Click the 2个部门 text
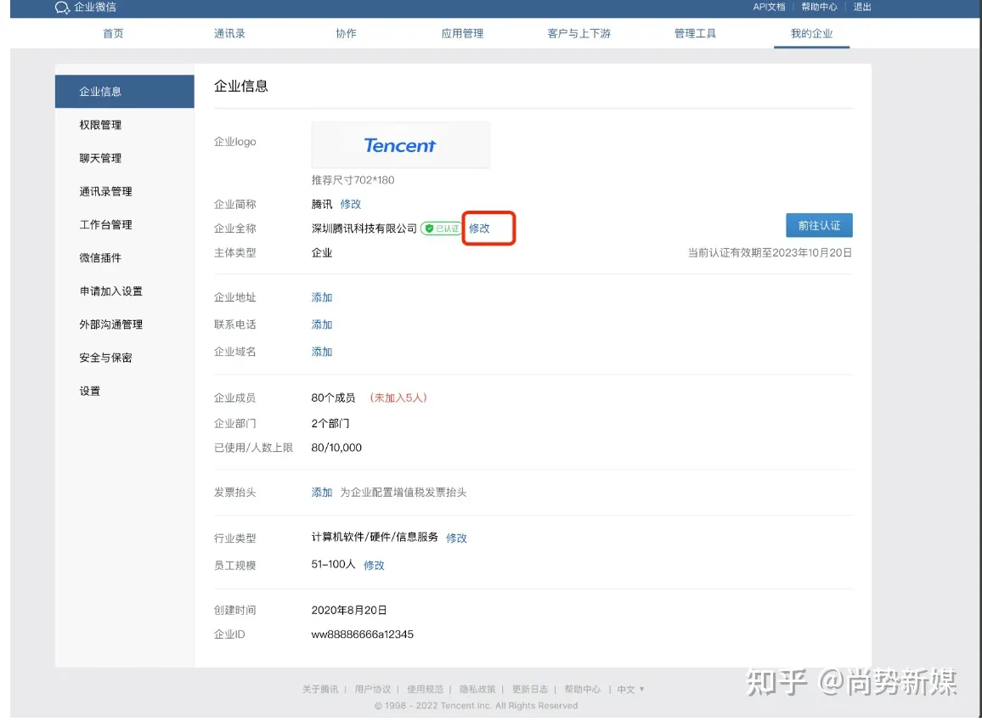The image size is (982, 722). click(x=330, y=423)
